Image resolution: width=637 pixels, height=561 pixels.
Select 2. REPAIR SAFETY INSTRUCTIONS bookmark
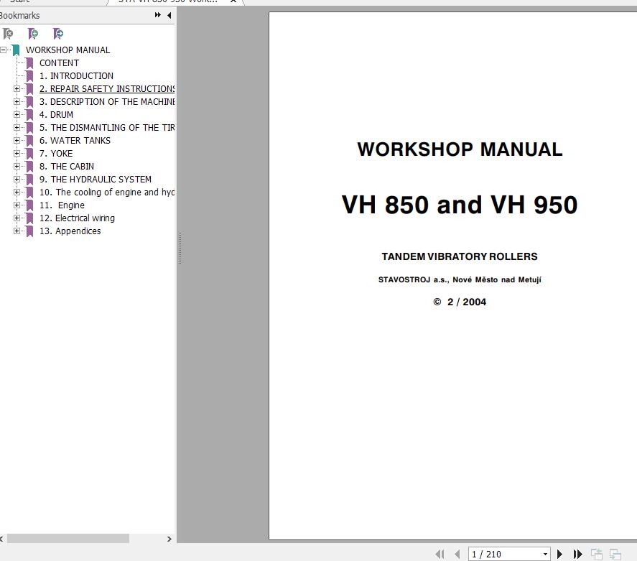[x=107, y=88]
